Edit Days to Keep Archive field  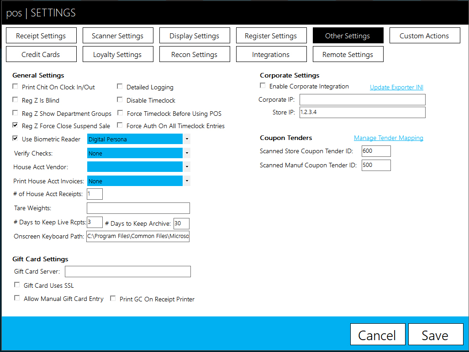181,223
